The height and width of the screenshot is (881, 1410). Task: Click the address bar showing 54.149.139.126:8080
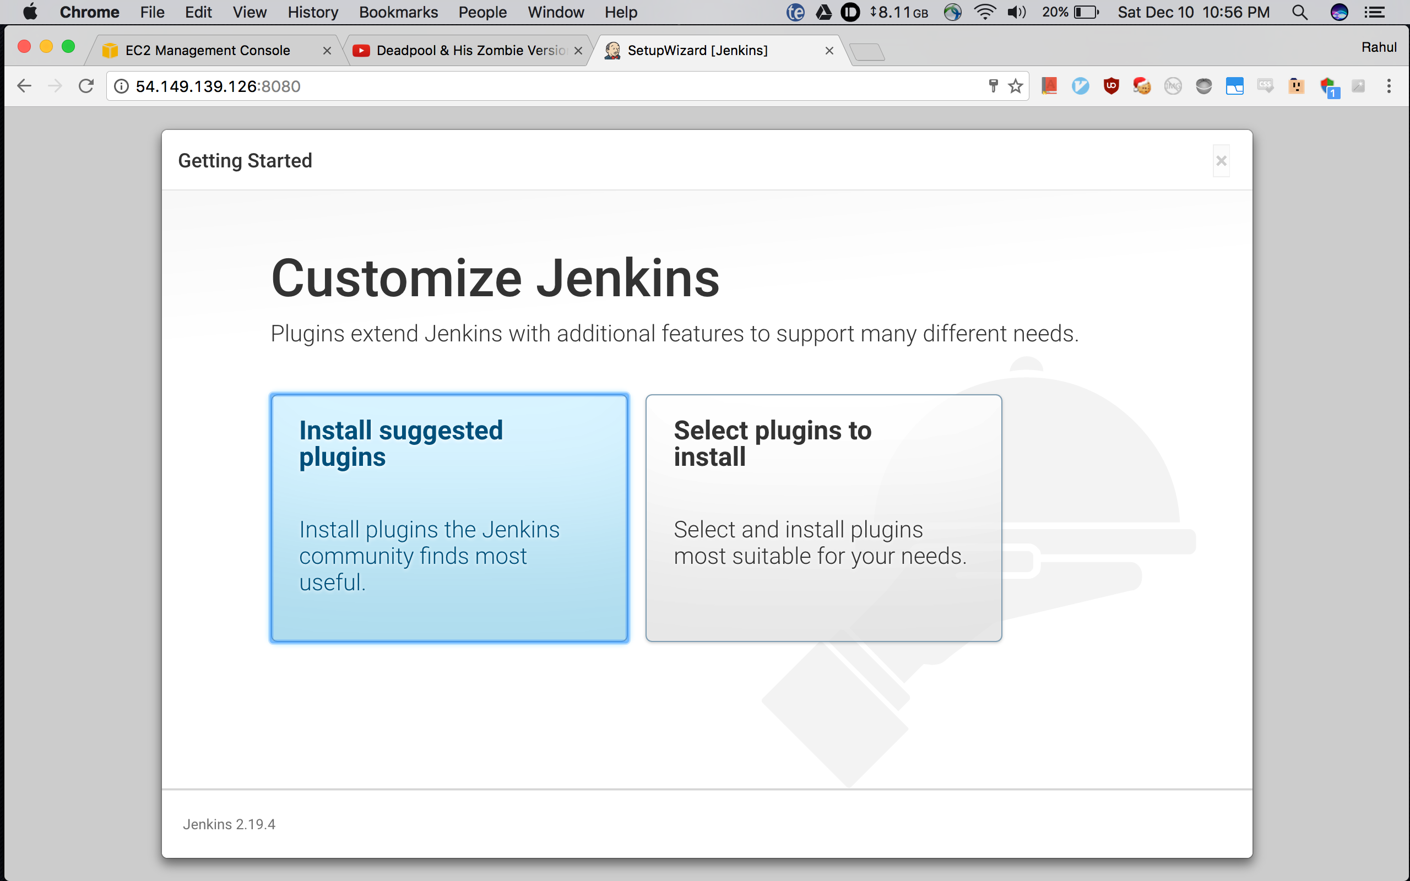tap(408, 86)
